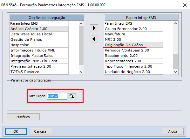
Task: Open Ajuda help button
Action: [173, 131]
